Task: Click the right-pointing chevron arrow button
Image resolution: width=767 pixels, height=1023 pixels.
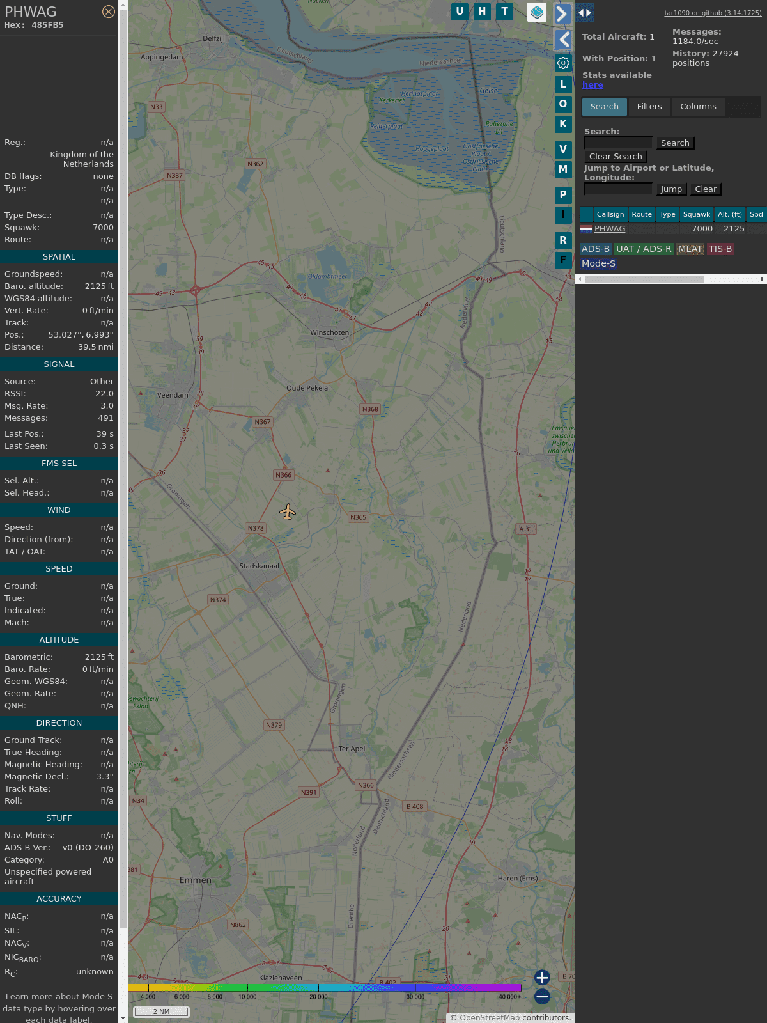Action: [x=562, y=13]
